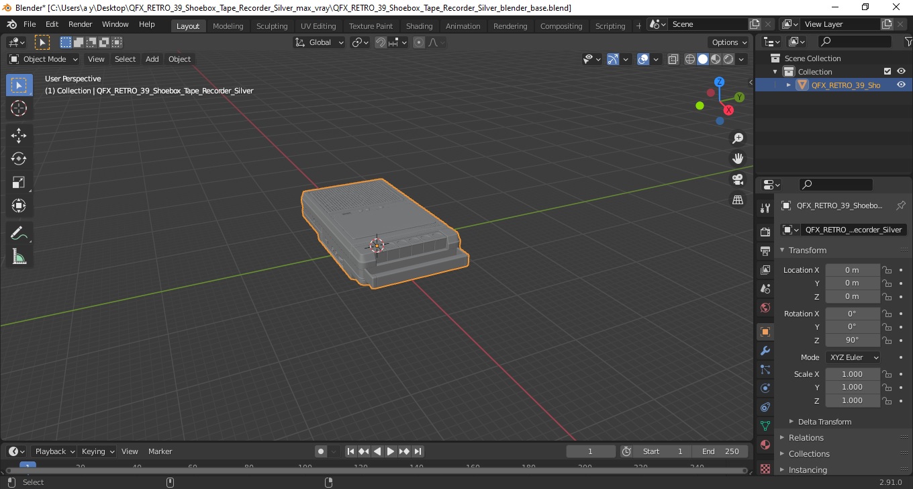Open pivot point dropdown
Image resolution: width=913 pixels, height=489 pixels.
[x=361, y=42]
